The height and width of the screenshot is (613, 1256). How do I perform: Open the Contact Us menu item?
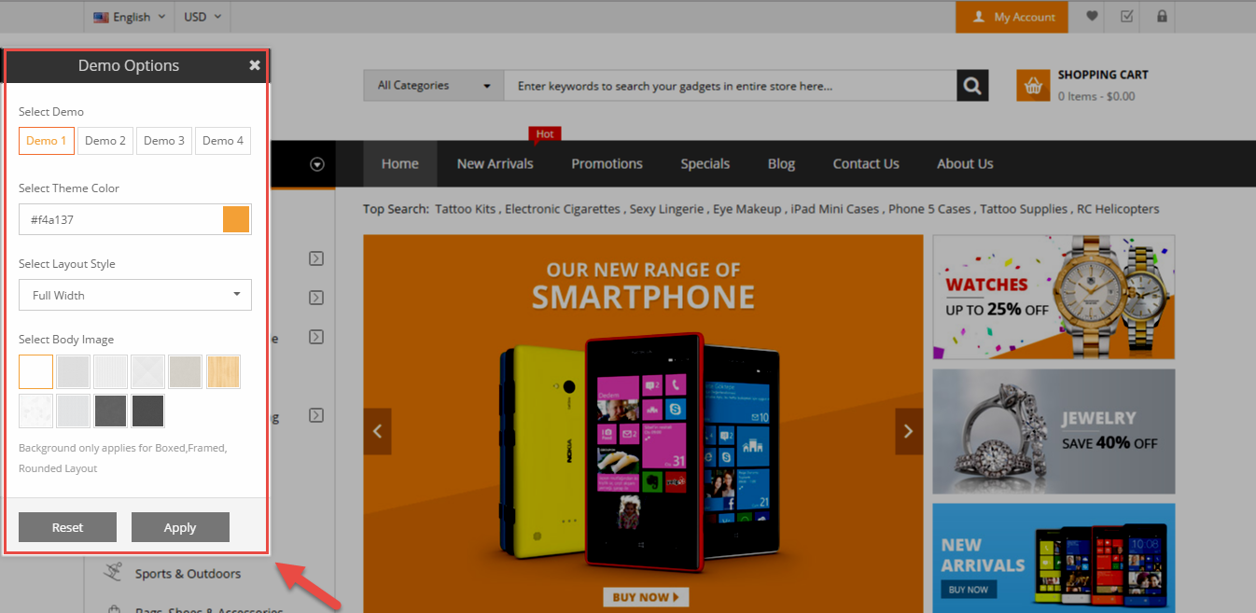pos(866,164)
